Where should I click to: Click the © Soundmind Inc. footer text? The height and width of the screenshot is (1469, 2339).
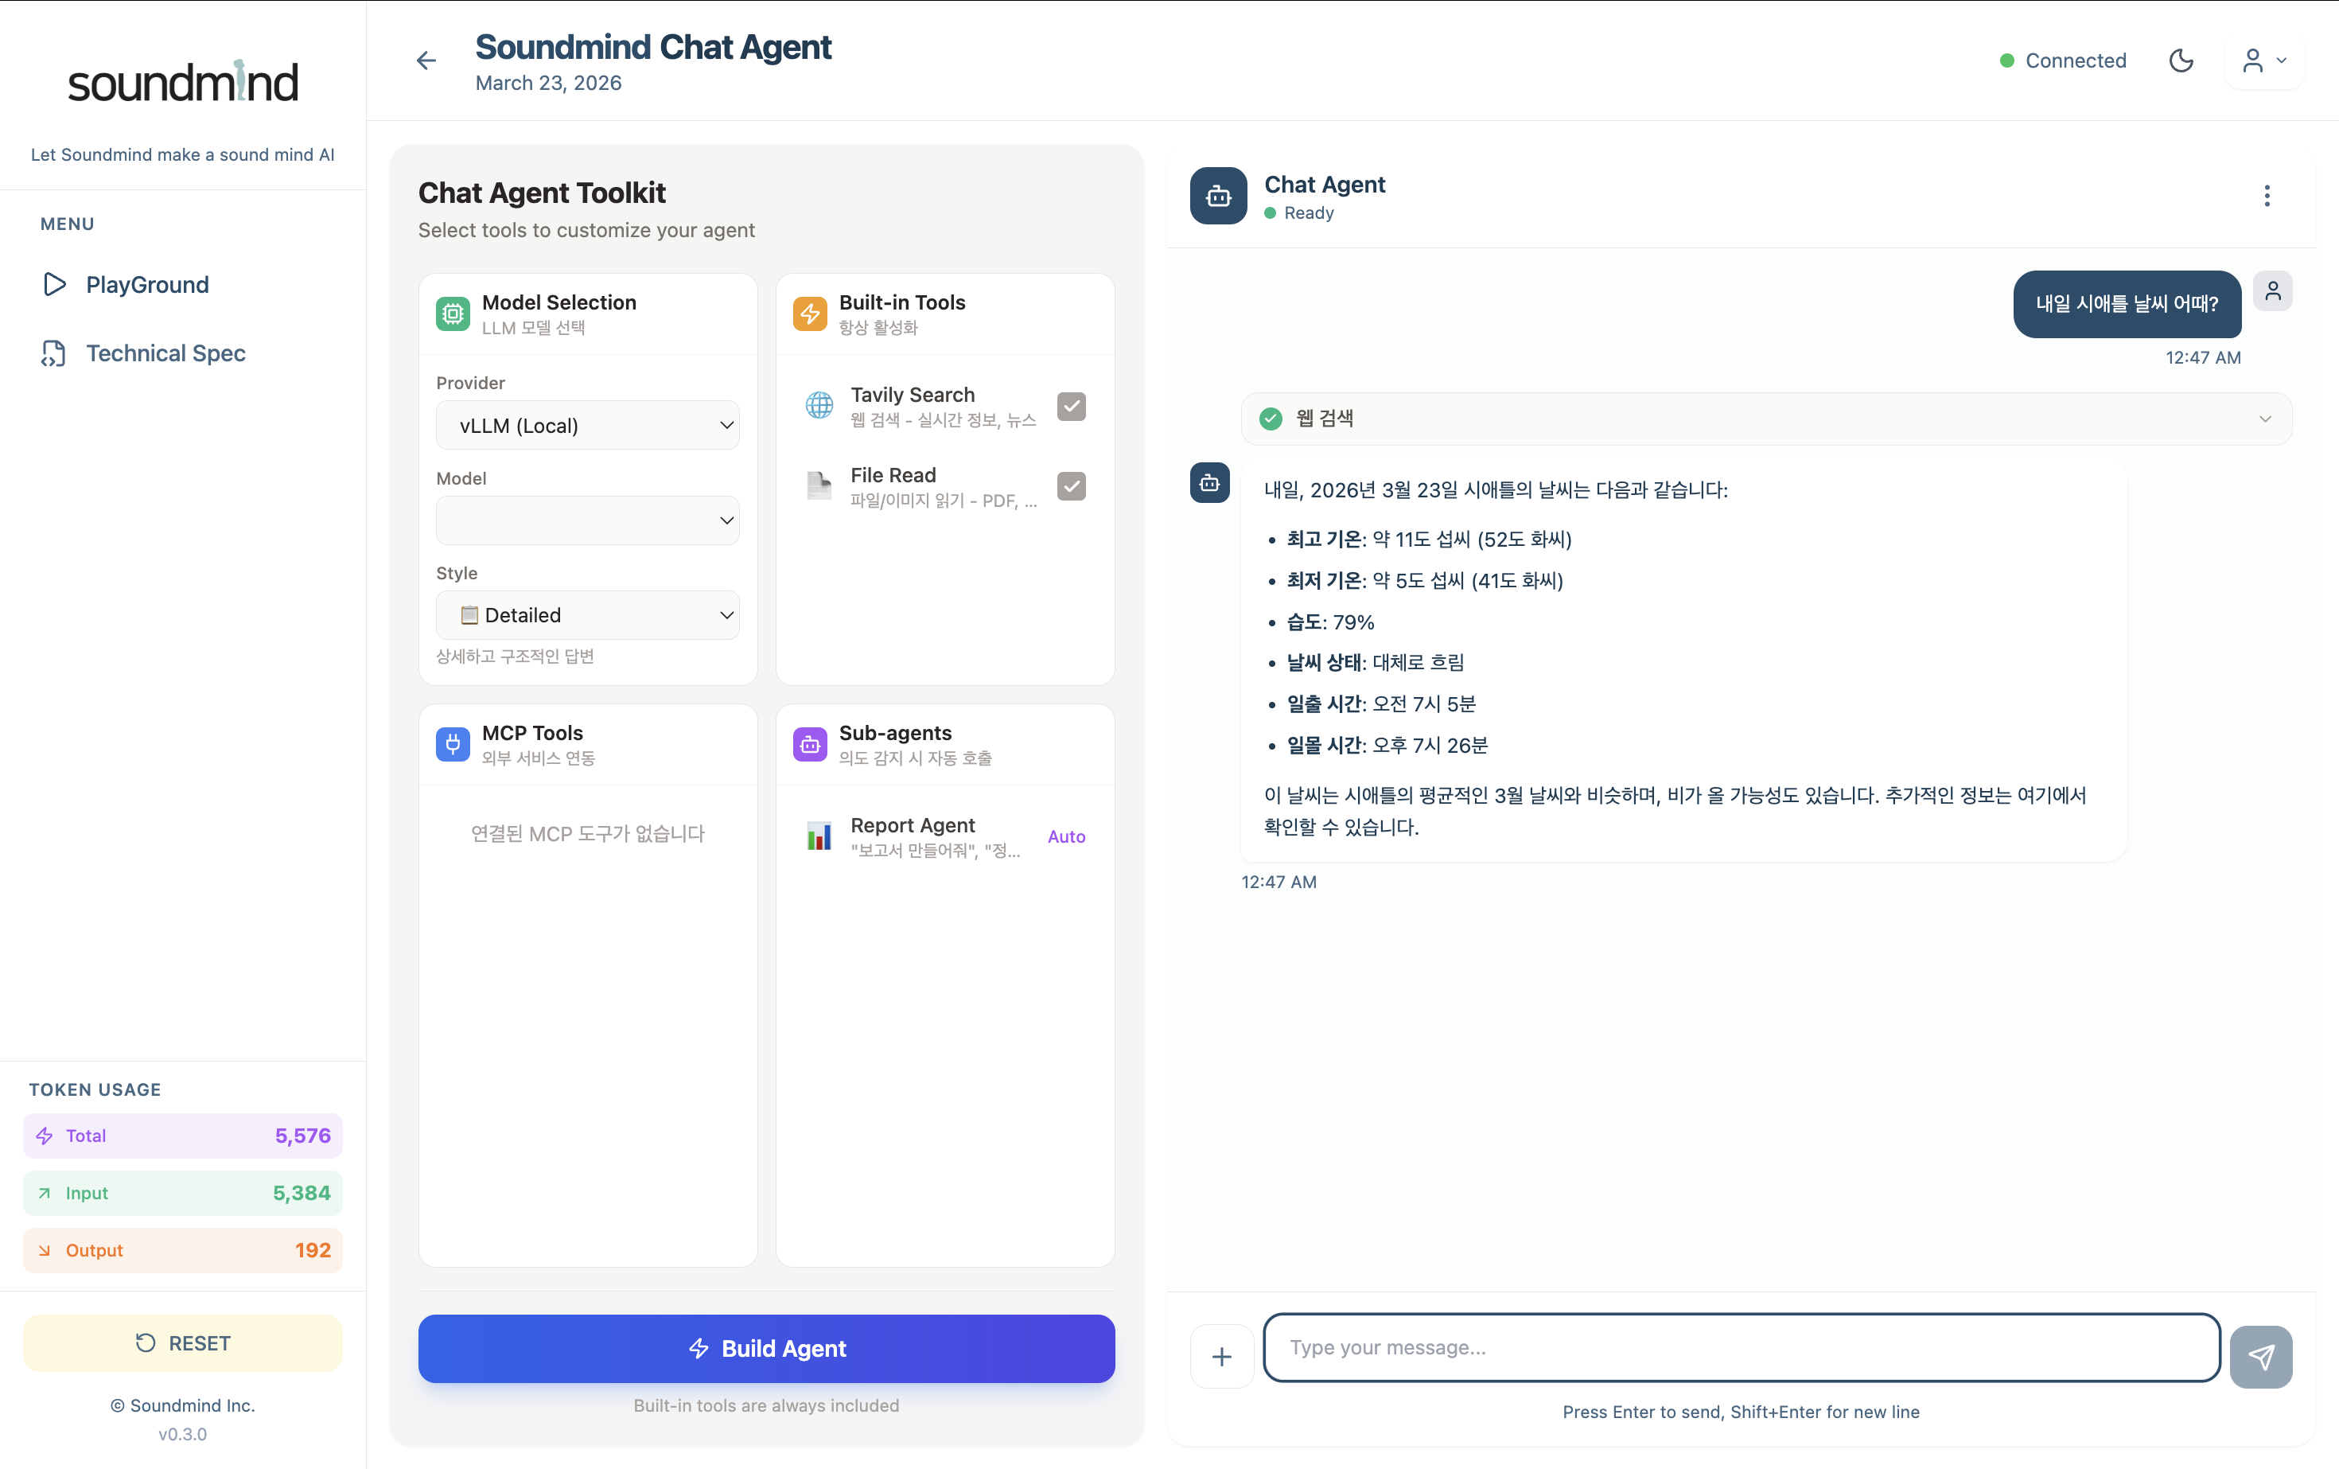(x=183, y=1406)
